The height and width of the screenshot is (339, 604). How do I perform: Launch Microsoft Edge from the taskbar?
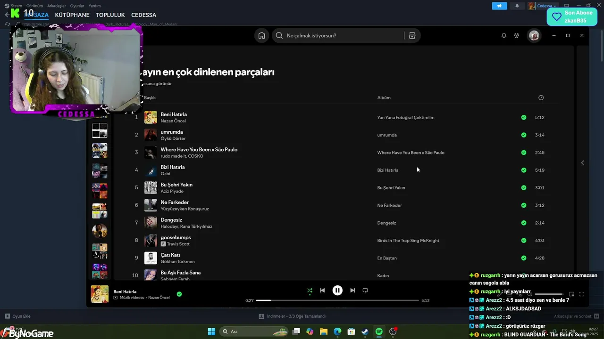click(x=337, y=331)
